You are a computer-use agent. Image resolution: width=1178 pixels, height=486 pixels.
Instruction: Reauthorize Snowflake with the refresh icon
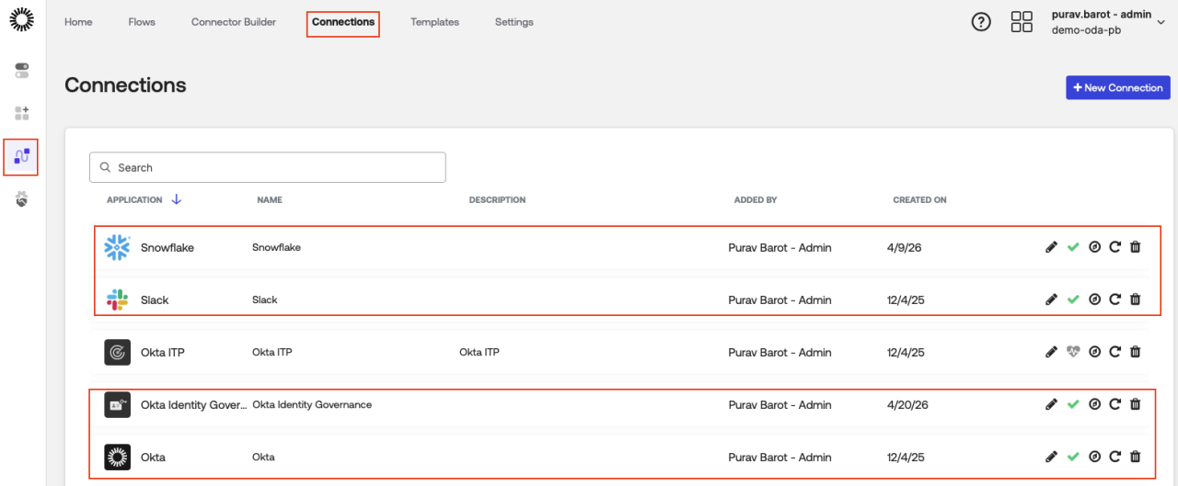(1114, 247)
